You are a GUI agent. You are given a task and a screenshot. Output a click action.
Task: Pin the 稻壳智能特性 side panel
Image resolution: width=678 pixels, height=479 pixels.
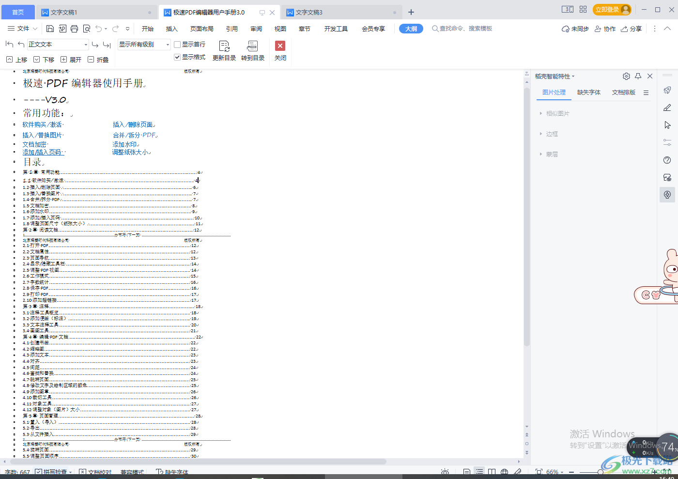point(638,76)
